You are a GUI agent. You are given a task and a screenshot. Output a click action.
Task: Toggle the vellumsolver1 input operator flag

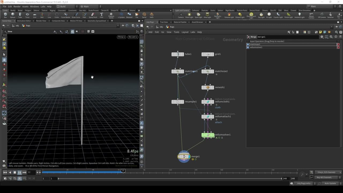[x=248, y=47]
